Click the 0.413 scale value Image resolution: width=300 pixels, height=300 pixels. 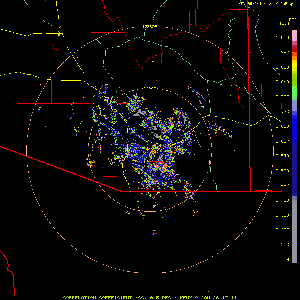click(282, 200)
